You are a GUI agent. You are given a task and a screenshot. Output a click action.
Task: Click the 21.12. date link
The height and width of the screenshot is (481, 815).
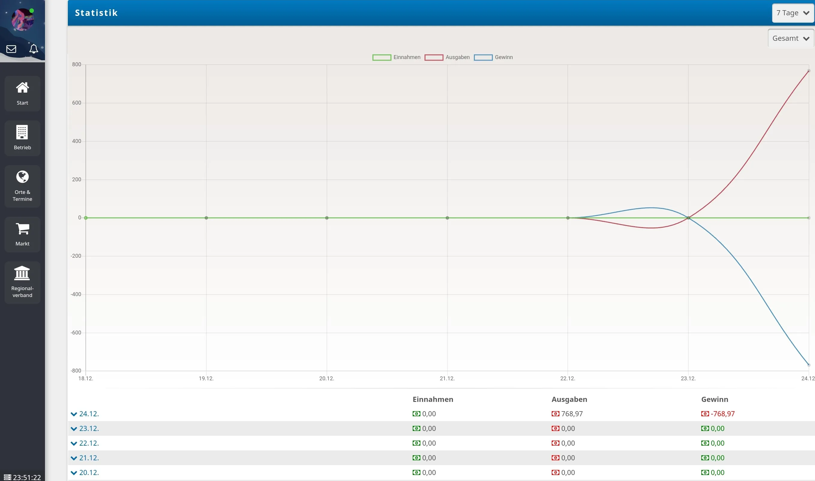89,458
